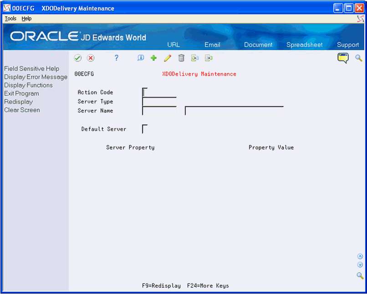367x294 pixels.
Task: Open the Document banner link
Action: [x=258, y=45]
